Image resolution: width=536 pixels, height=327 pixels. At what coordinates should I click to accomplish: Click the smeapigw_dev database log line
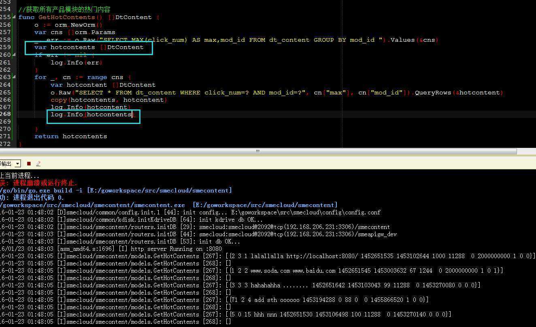[198, 234]
